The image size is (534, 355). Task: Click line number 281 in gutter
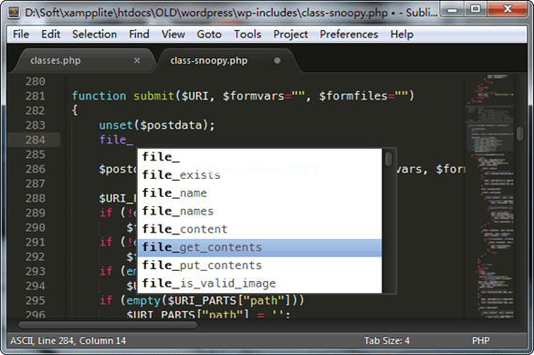click(35, 96)
